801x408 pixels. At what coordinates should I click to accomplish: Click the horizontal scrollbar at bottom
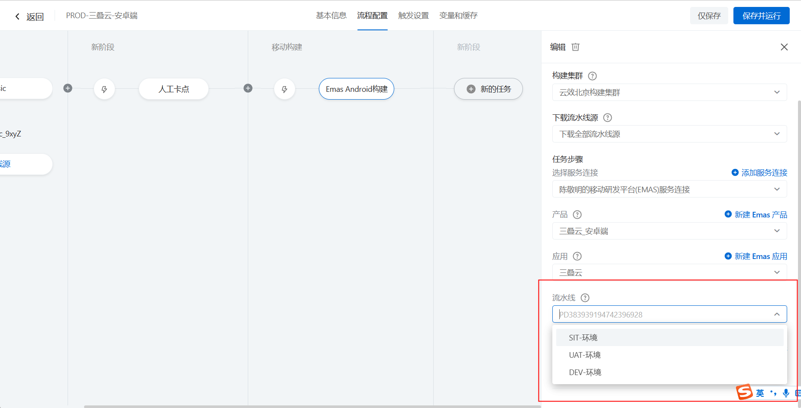point(312,406)
